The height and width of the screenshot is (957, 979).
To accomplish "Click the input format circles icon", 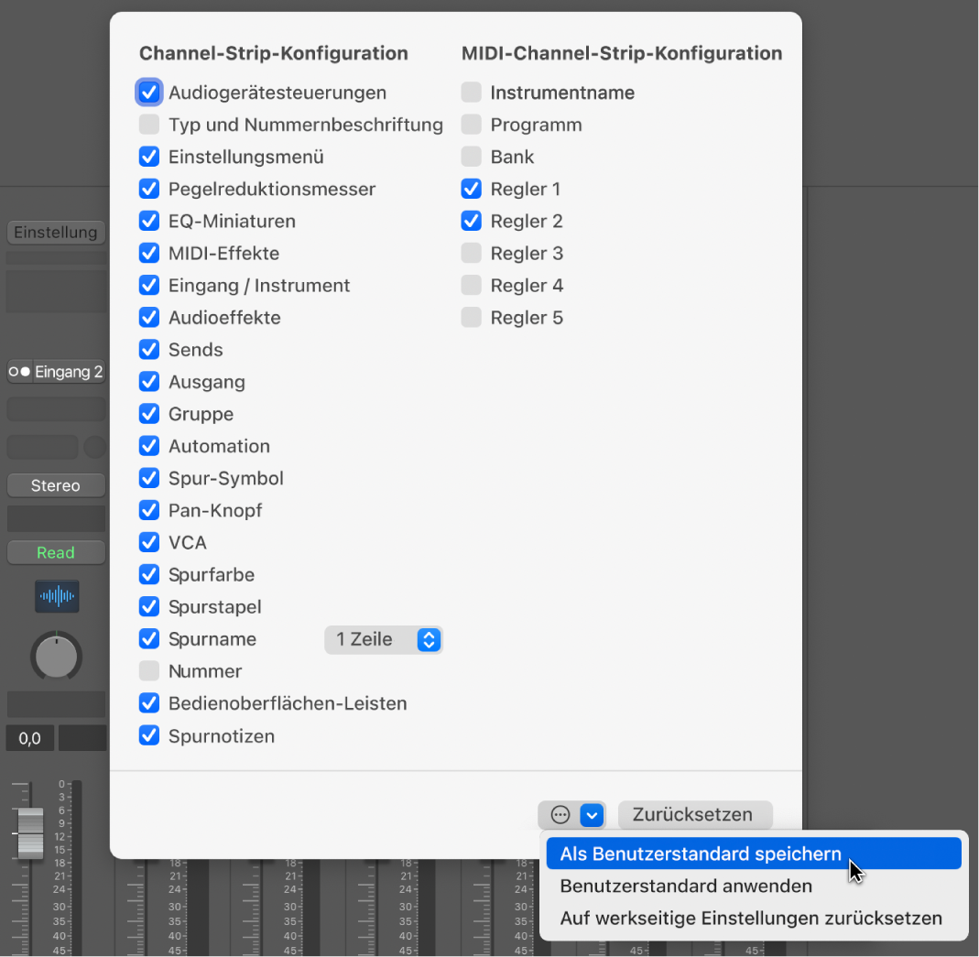I will (20, 372).
